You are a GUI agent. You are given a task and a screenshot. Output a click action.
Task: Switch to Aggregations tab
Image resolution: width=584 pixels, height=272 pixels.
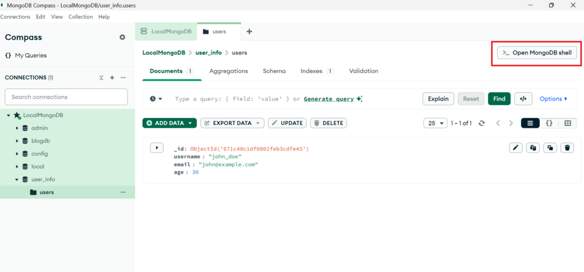[x=229, y=71]
